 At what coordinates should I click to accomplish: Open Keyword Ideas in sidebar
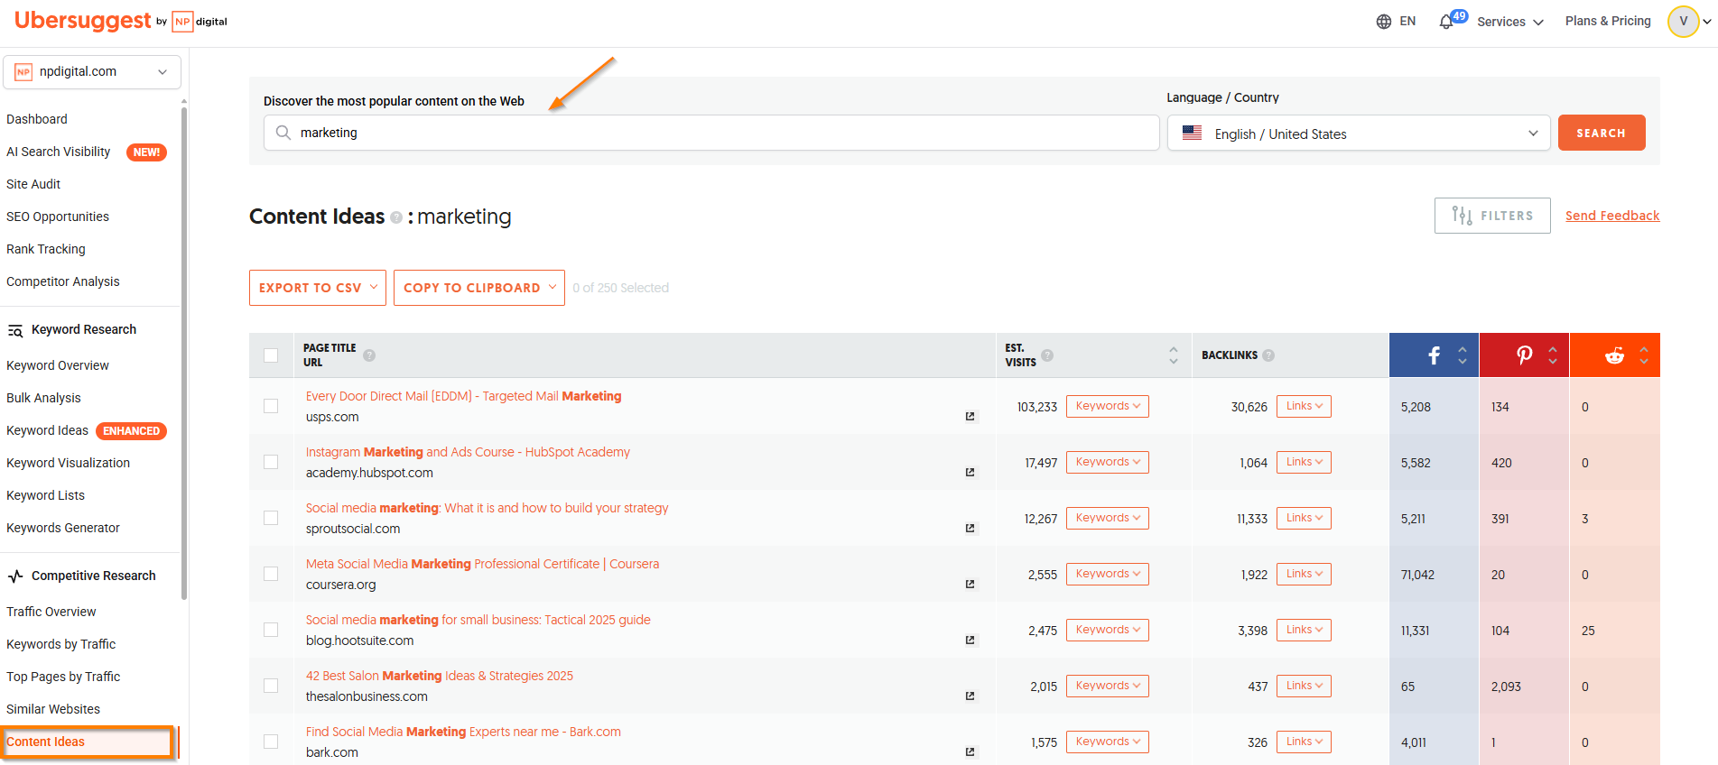coord(48,430)
